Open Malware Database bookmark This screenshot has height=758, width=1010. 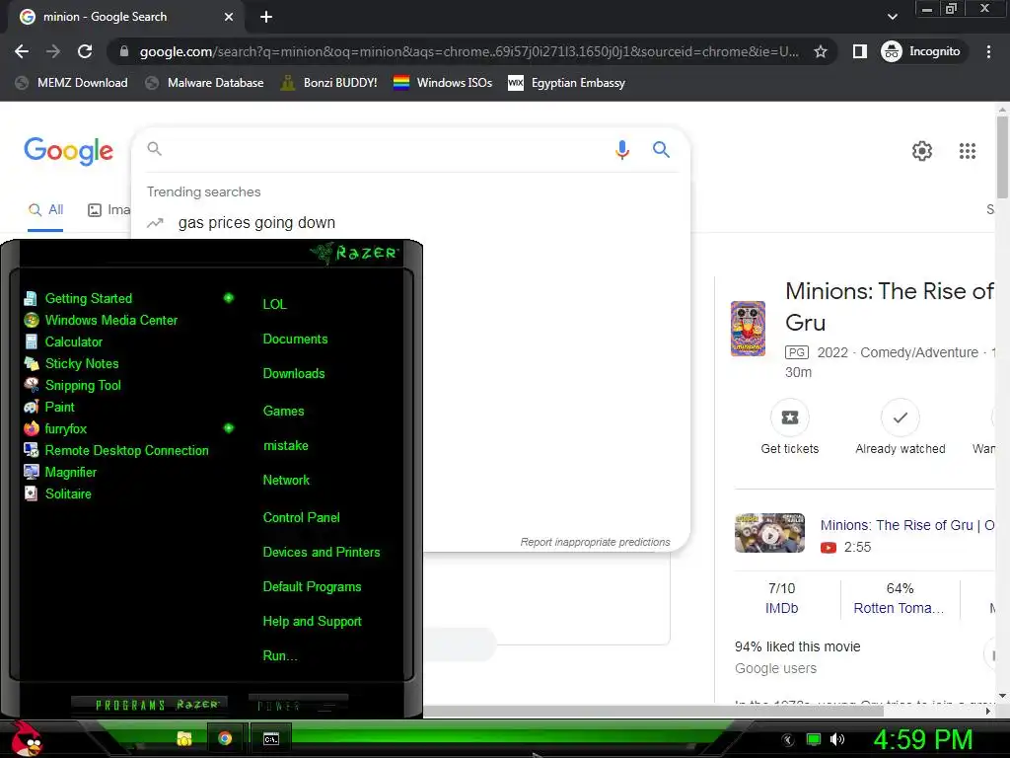pos(205,83)
